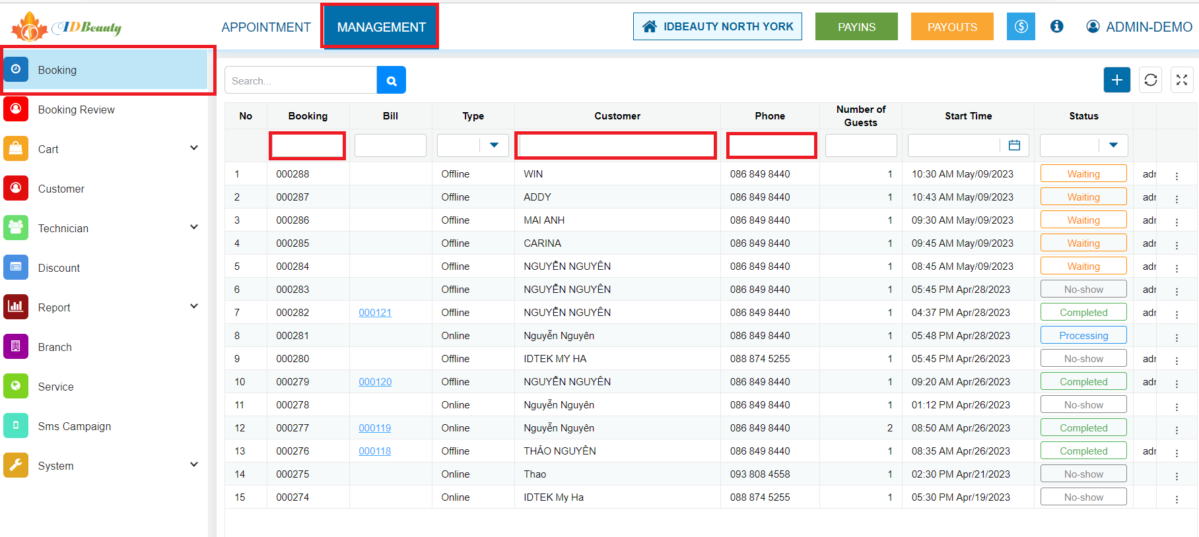
Task: Click the Search text field
Action: tap(300, 80)
